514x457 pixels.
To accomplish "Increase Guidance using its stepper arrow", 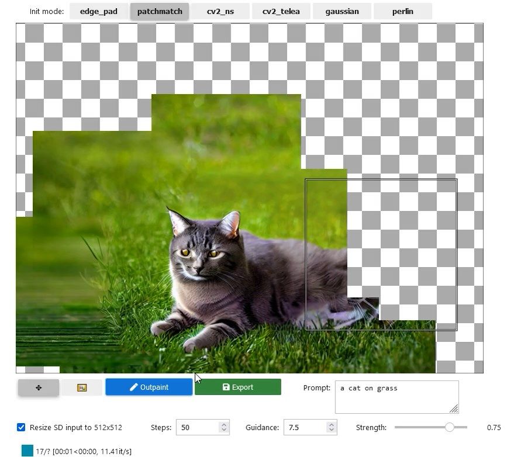I will [x=330, y=424].
